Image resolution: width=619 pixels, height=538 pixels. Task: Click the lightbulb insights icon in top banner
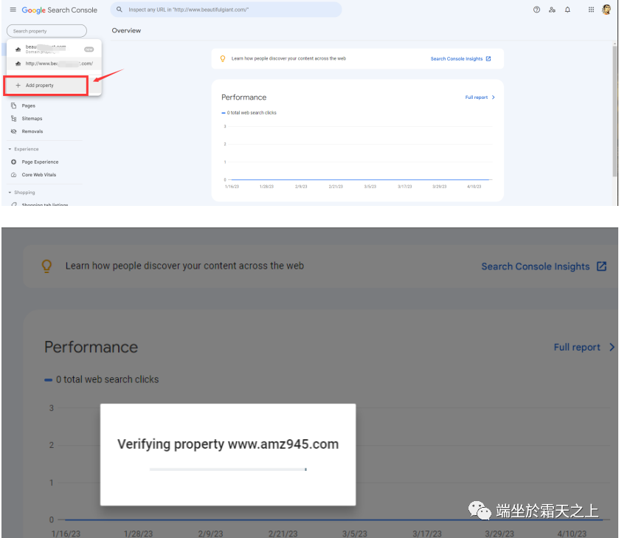point(223,58)
